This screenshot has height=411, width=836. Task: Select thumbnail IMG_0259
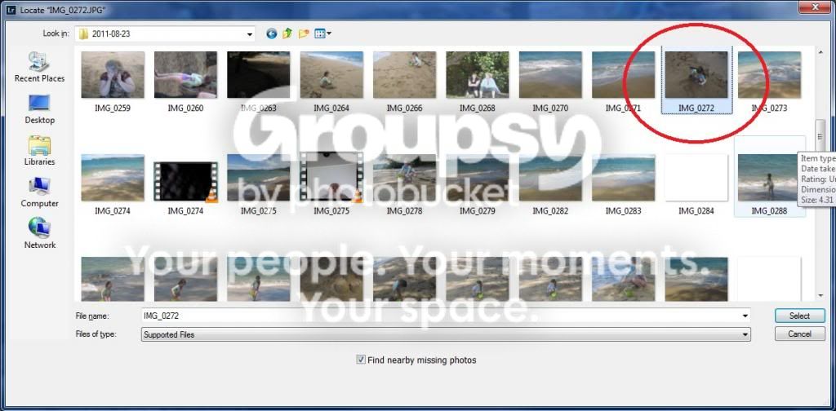[113, 75]
